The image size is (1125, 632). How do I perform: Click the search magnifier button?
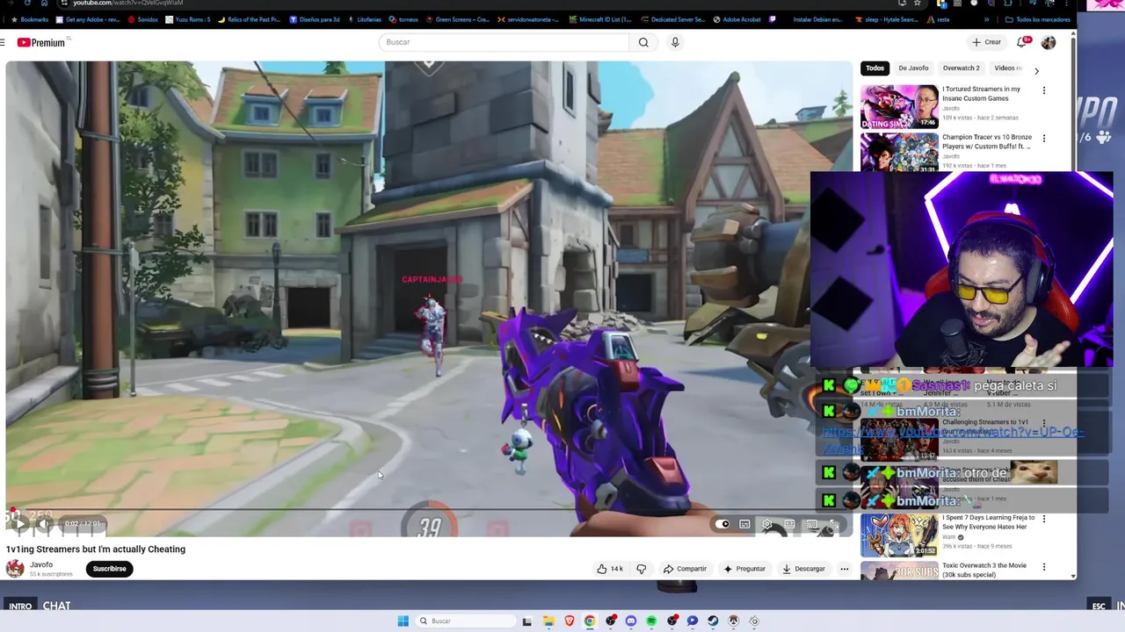[643, 42]
